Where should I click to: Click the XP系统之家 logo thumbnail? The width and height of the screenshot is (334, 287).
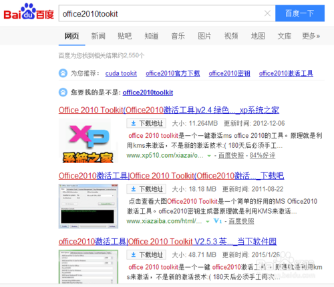[x=88, y=141]
